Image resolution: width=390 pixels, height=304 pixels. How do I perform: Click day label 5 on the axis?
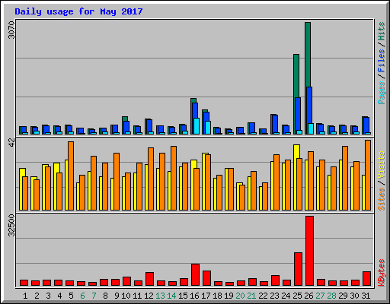(x=71, y=296)
